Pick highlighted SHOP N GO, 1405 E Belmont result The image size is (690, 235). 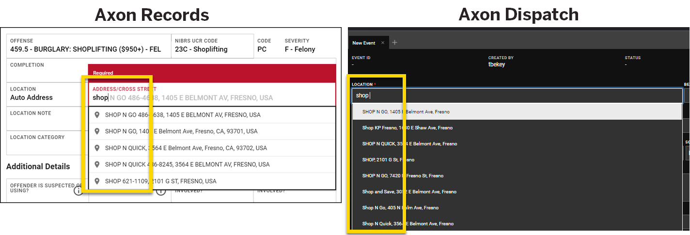[x=406, y=112]
